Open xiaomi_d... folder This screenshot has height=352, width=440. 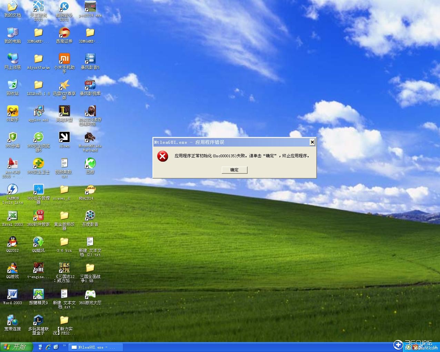pyautogui.click(x=64, y=192)
